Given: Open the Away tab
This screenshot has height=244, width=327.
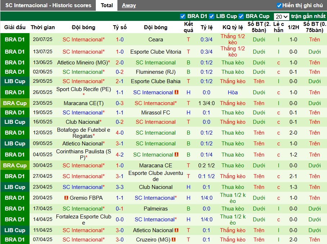Looking at the screenshot, I should click(x=129, y=5).
